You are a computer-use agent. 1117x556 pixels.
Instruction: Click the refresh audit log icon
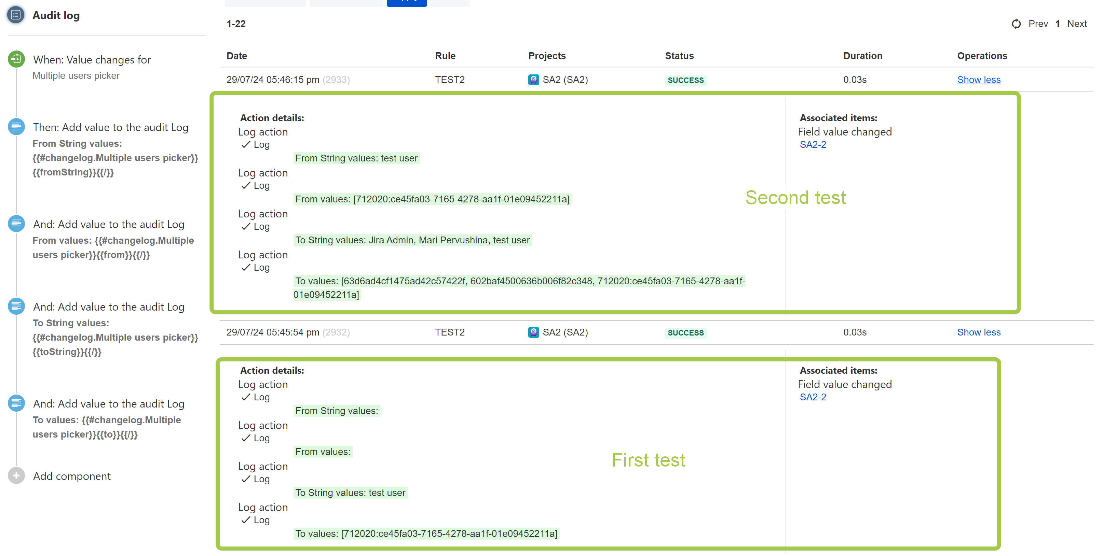pos(1016,24)
